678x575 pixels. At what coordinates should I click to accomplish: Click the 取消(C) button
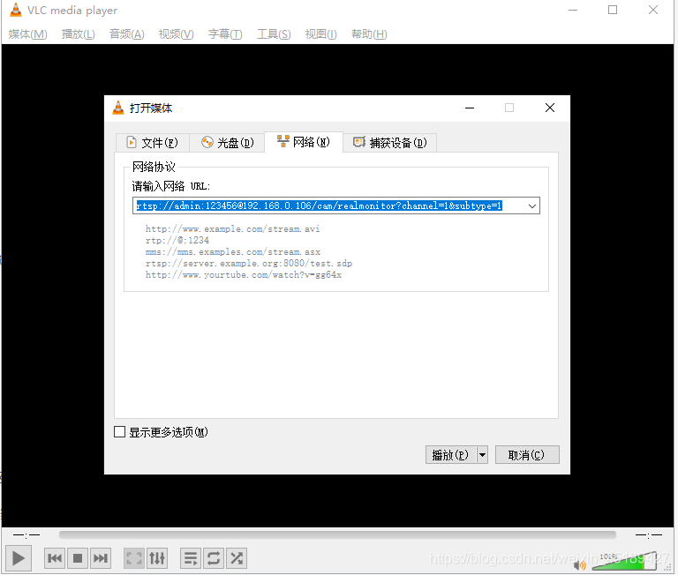tap(527, 455)
